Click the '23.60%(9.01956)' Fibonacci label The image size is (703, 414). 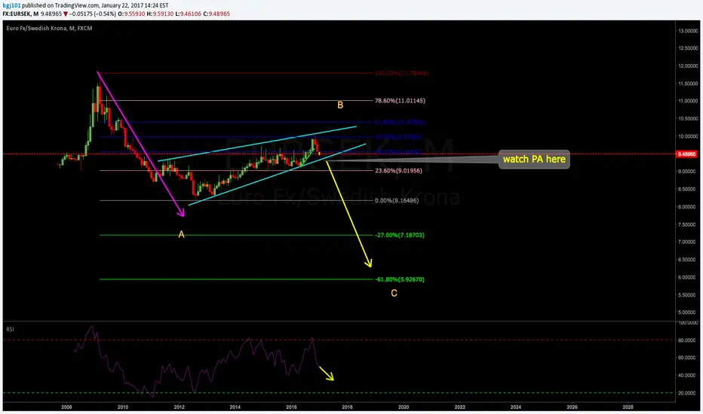tap(398, 171)
